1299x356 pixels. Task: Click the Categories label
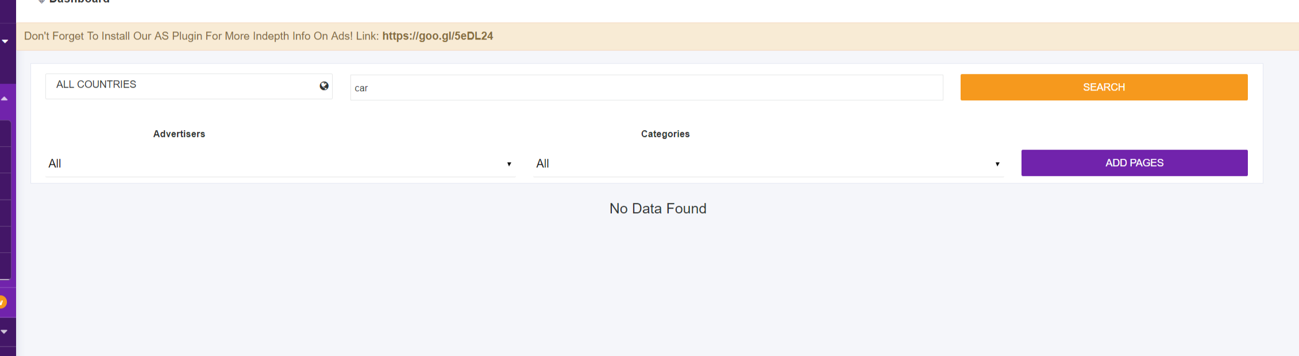(665, 134)
